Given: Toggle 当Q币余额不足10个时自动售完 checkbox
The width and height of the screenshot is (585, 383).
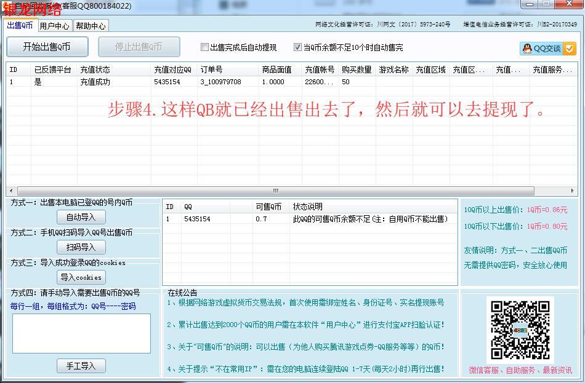Looking at the screenshot, I should pyautogui.click(x=297, y=47).
